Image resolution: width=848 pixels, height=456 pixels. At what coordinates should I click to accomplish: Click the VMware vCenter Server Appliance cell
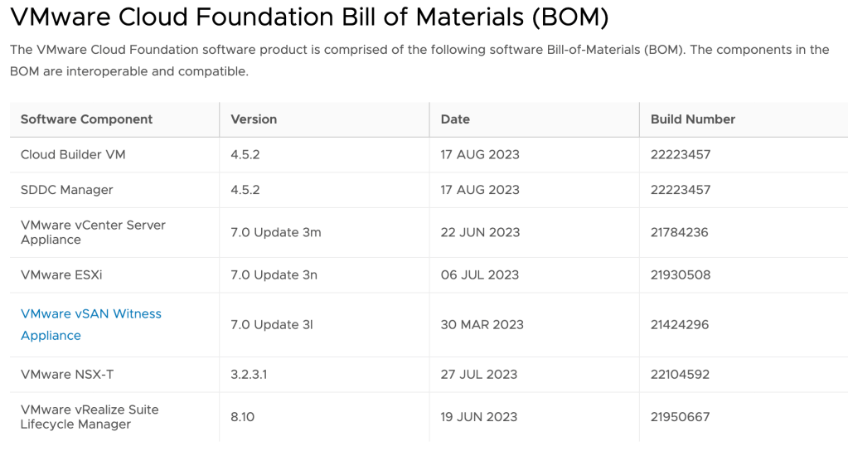tap(93, 232)
